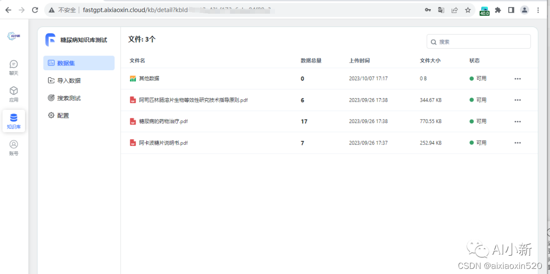Click the 上传时间 column header
This screenshot has height=274, width=550.
(359, 60)
